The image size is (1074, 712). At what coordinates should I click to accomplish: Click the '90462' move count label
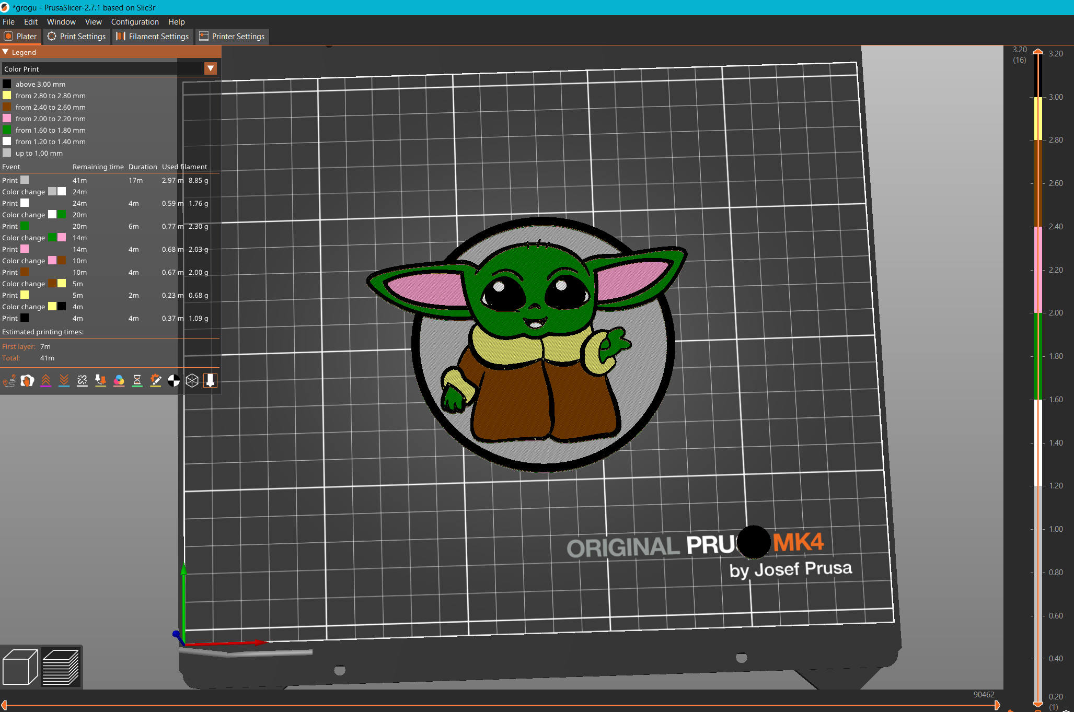(x=984, y=694)
